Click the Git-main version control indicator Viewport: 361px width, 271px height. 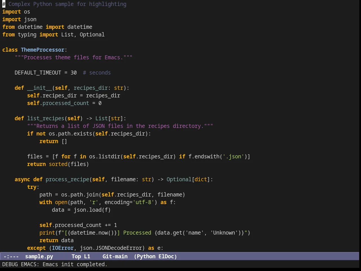click(115, 256)
